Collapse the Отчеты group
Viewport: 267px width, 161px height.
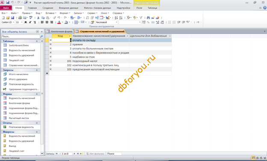tap(37, 123)
